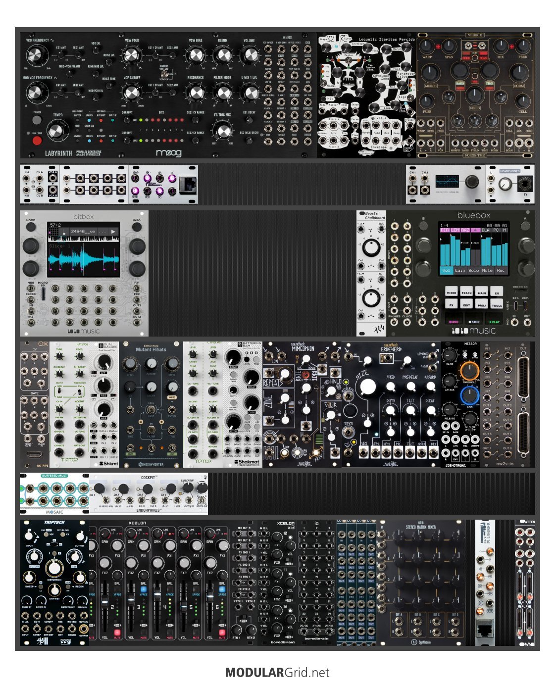The height and width of the screenshot is (683, 555).
Task: Select the Solo tab on bluebox screen
Action: coord(474,270)
